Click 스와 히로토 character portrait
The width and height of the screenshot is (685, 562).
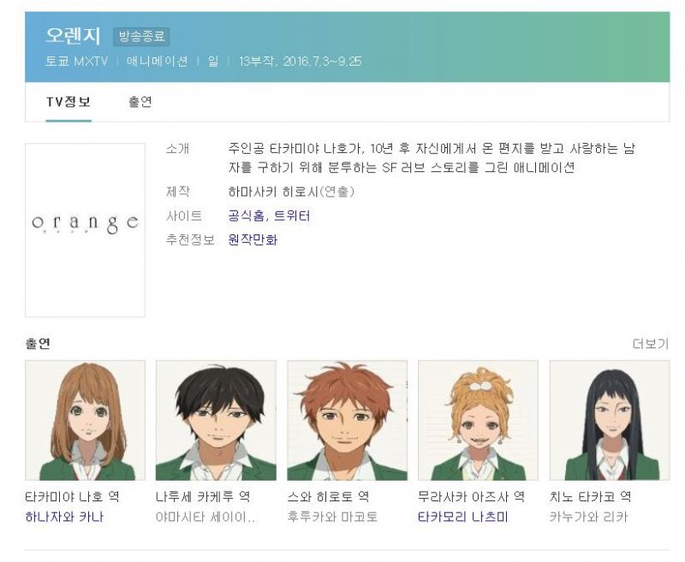348,420
